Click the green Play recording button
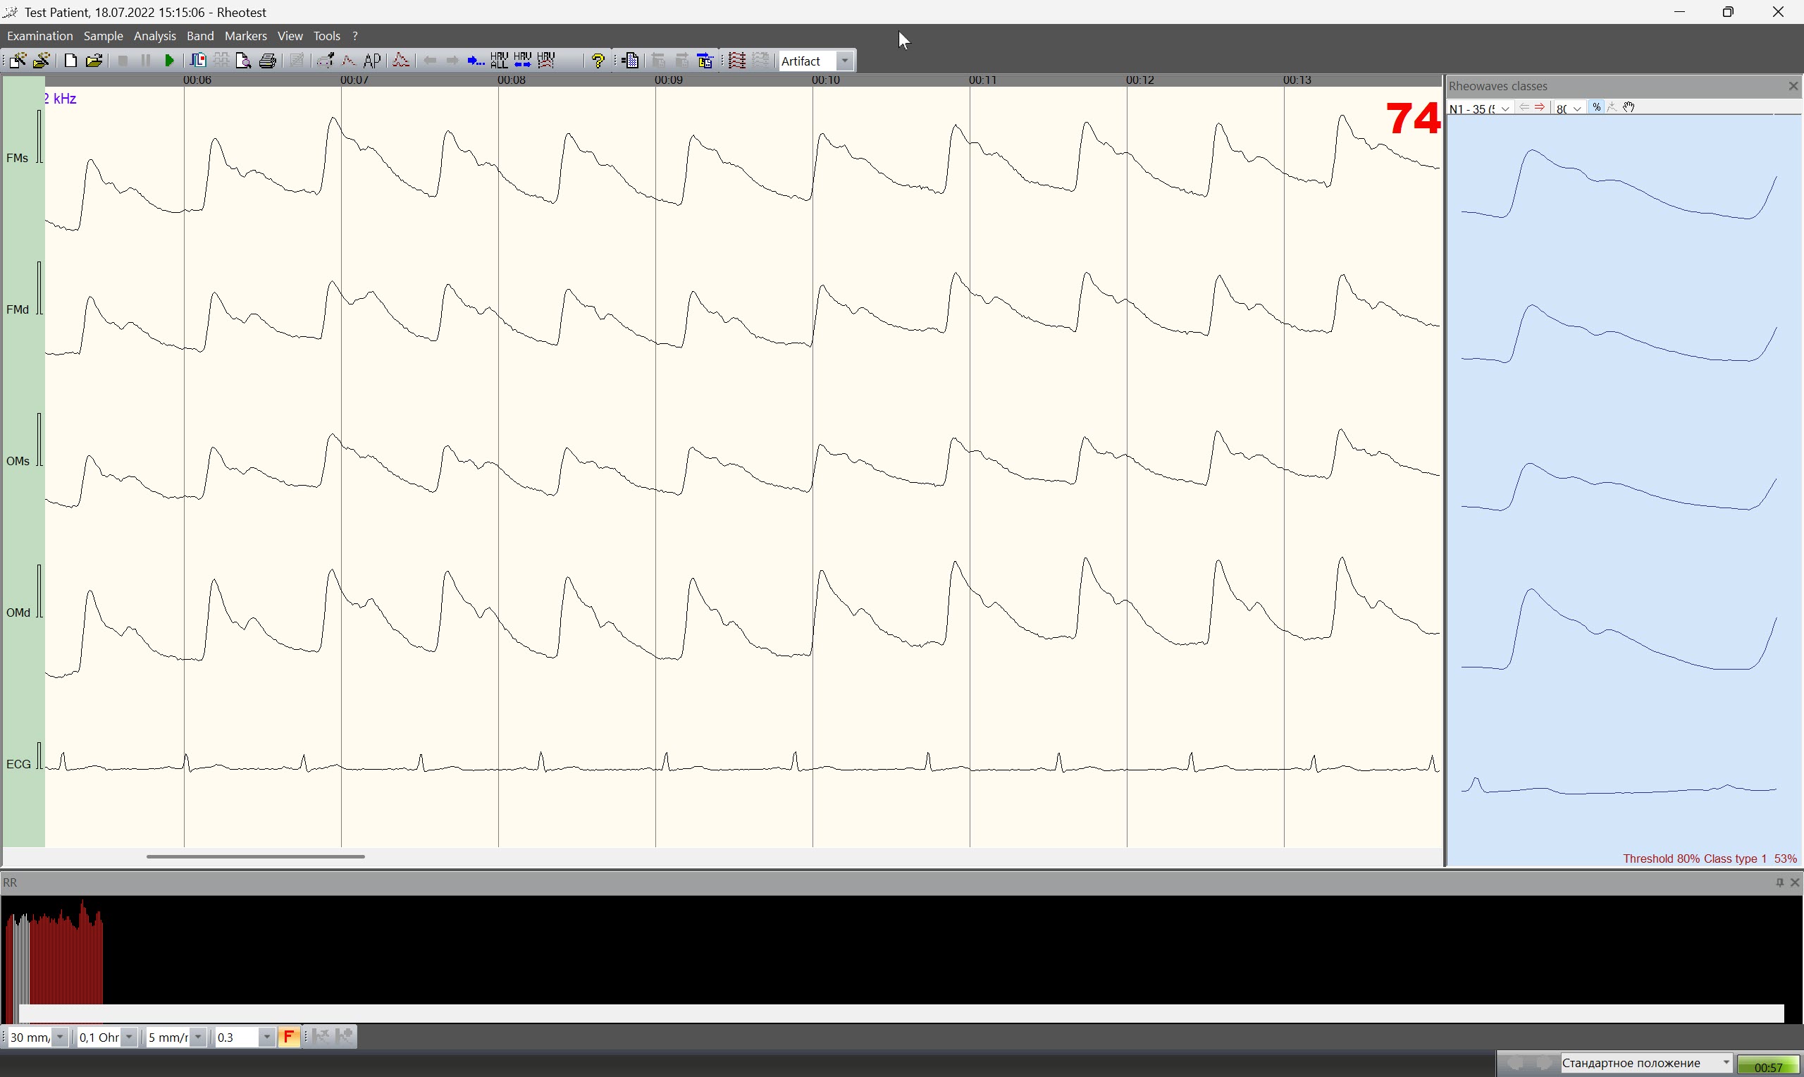This screenshot has width=1804, height=1077. 169,61
